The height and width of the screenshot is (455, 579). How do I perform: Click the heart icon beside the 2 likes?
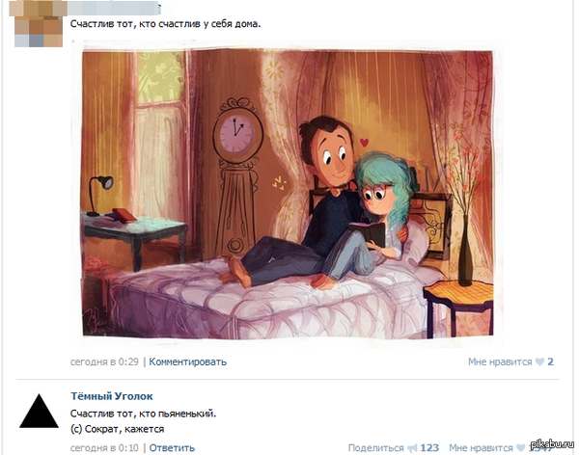pyautogui.click(x=539, y=362)
